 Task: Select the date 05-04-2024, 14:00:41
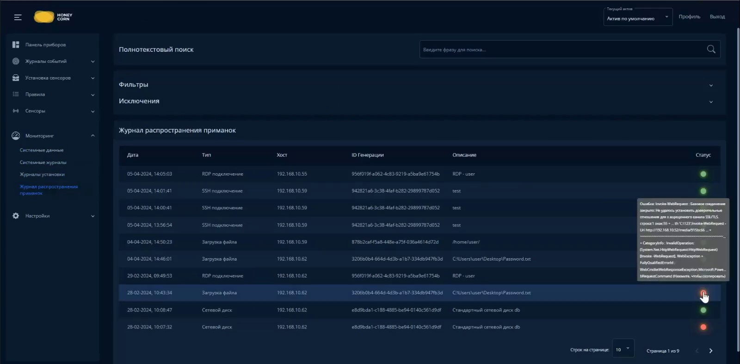pos(149,208)
